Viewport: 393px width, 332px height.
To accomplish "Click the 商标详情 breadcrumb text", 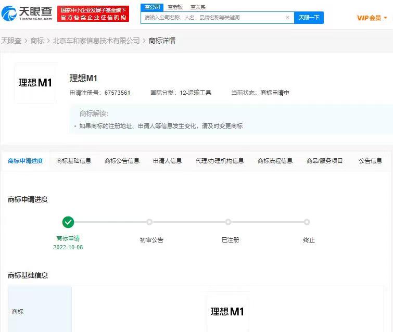I will 162,41.
